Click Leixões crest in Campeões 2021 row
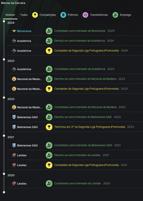 [14, 165]
